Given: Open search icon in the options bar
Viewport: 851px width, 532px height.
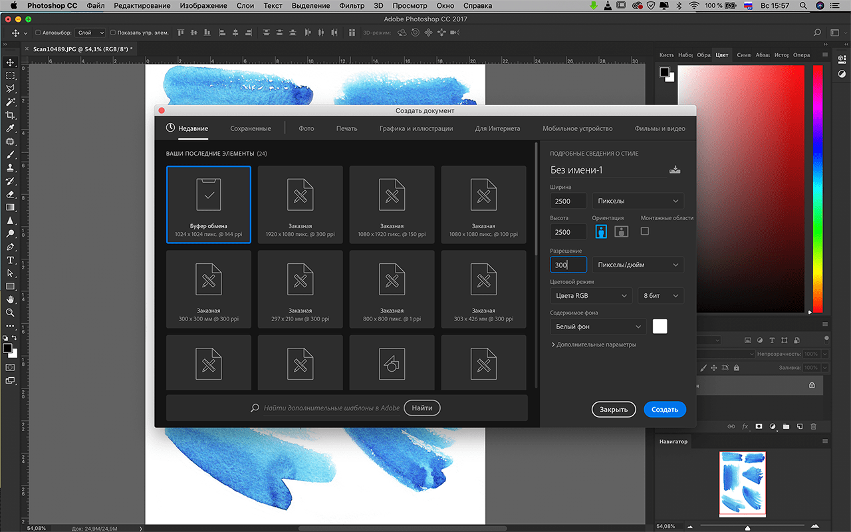Looking at the screenshot, I should tap(818, 32).
